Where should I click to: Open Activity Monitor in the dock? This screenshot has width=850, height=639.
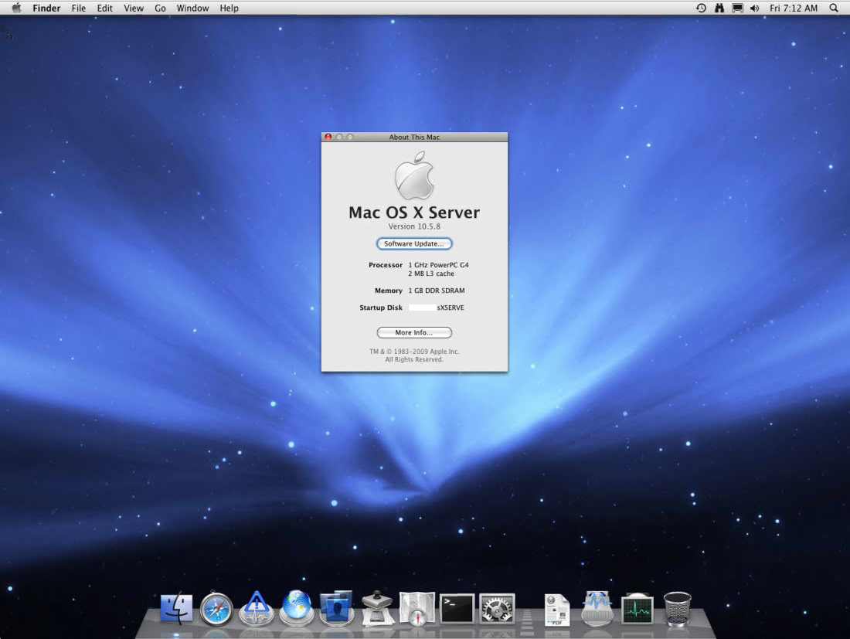point(637,609)
